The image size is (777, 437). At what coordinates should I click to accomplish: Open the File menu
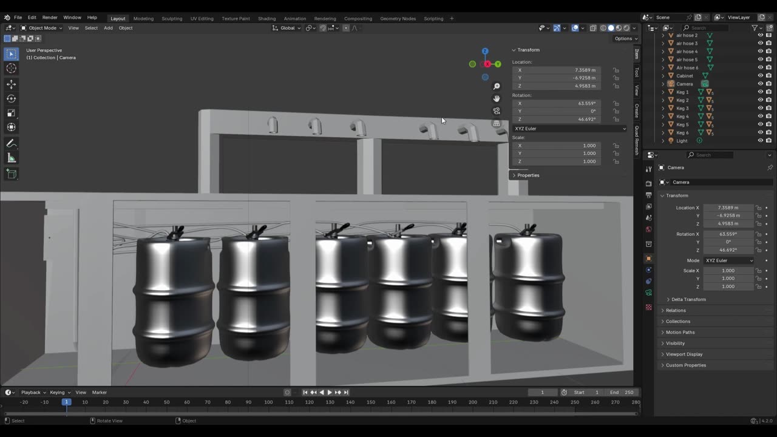click(x=18, y=18)
